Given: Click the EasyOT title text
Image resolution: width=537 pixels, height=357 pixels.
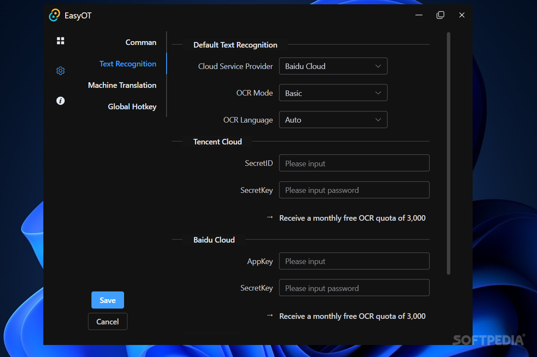Looking at the screenshot, I should (78, 16).
